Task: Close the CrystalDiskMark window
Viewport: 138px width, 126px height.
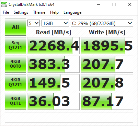Action: 130,4
